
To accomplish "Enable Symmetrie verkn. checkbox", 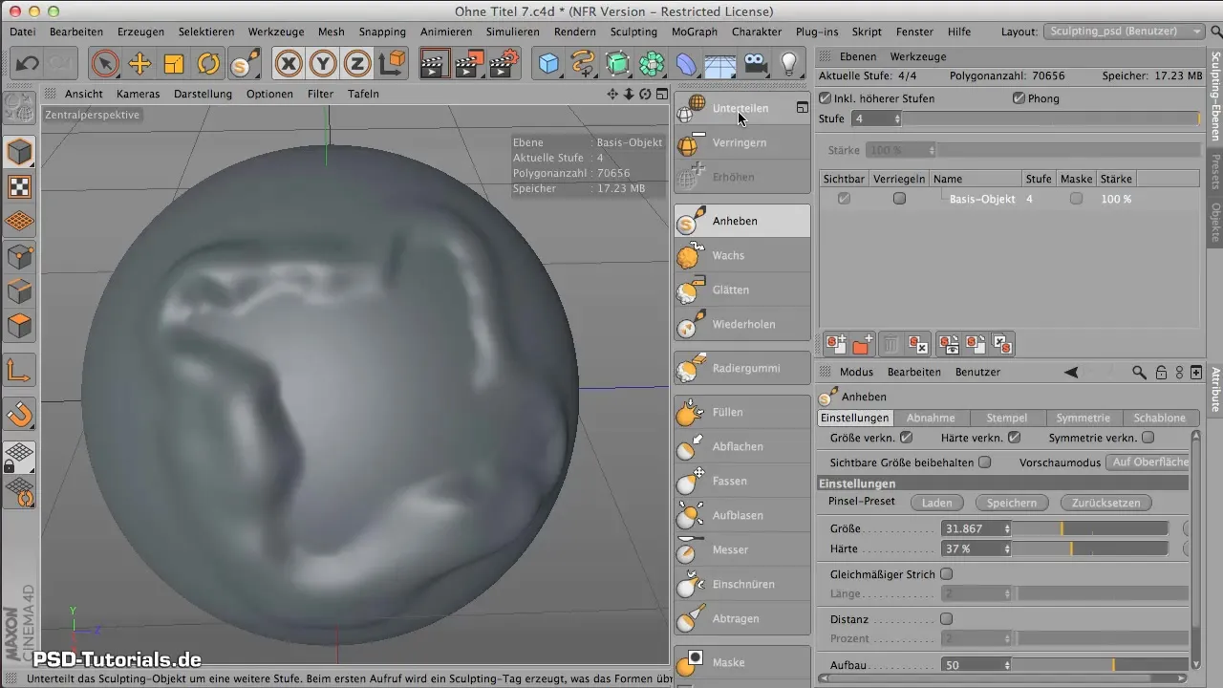I will [1148, 438].
